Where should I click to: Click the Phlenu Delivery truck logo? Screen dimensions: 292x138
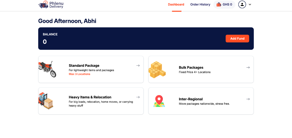(43, 5)
